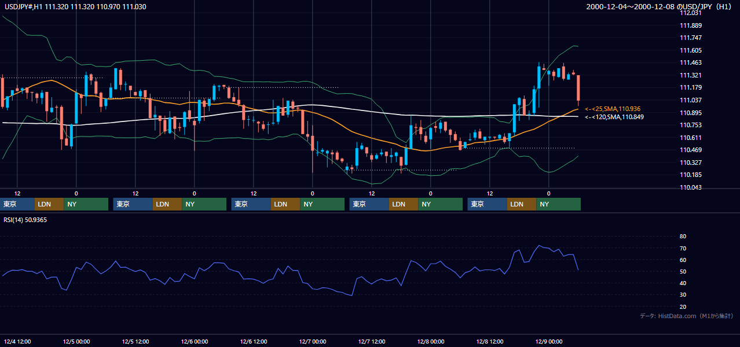Click price axis value 111.605

click(691, 50)
